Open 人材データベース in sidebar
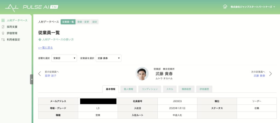Viewport: 280px width, 123px height. coord(17,20)
